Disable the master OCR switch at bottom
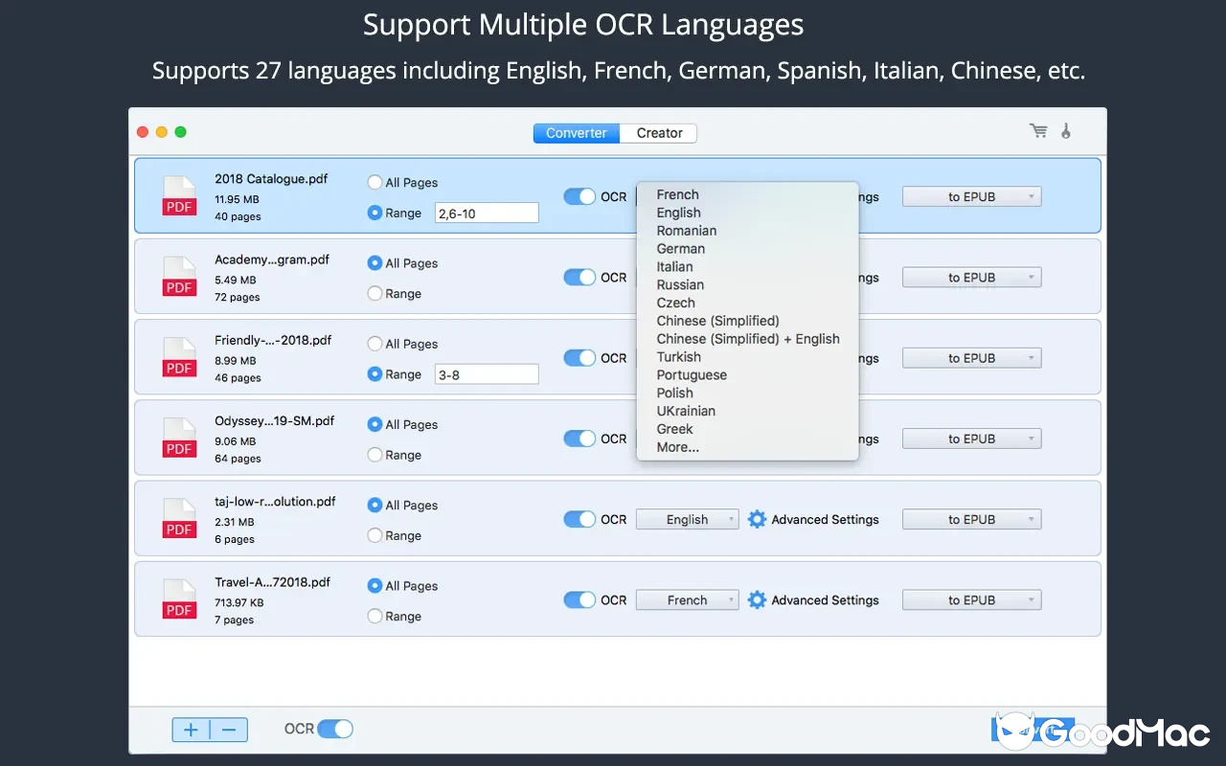Image resolution: width=1226 pixels, height=766 pixels. click(x=335, y=729)
